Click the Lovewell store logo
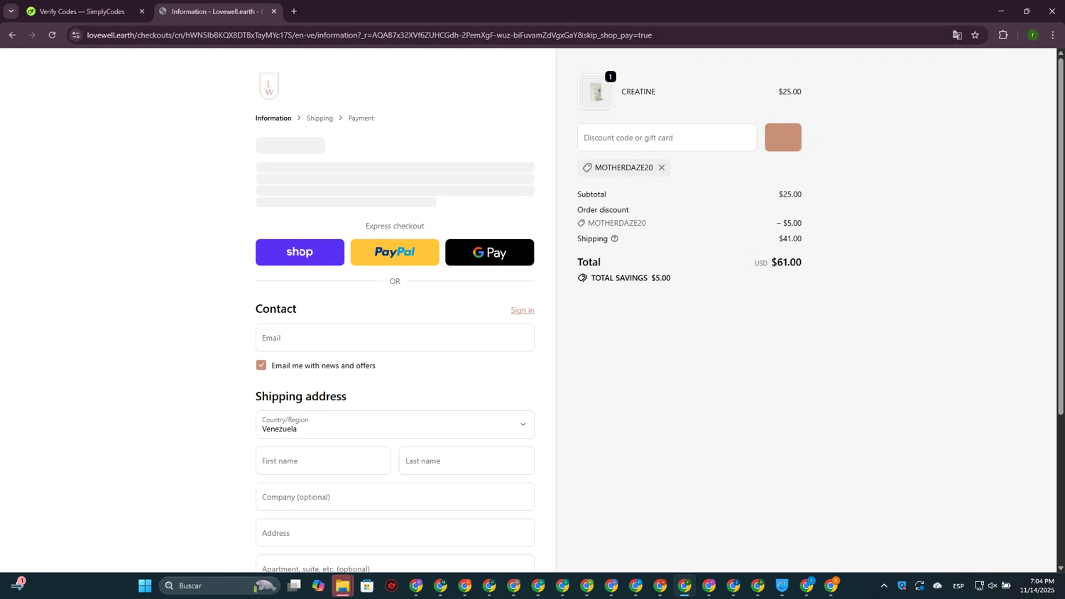Viewport: 1065px width, 599px height. point(269,86)
